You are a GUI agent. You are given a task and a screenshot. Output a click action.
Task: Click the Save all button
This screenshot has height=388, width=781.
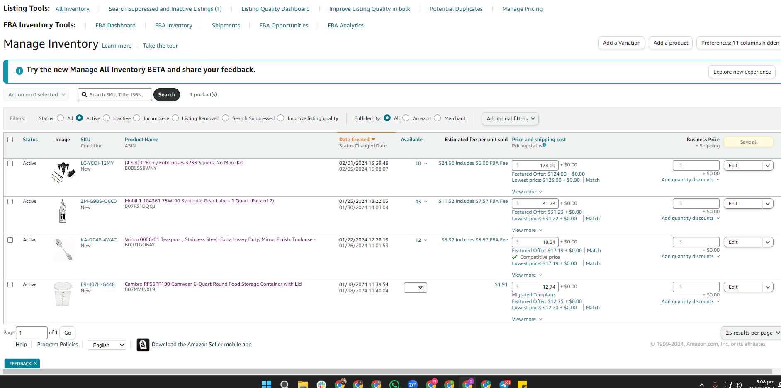coord(749,142)
